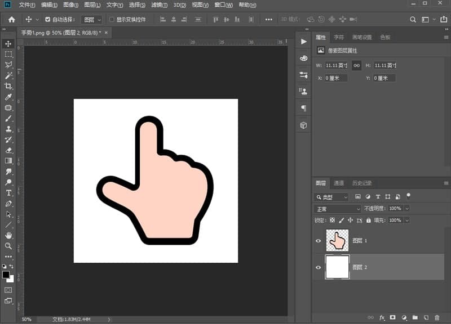Switch to the 通道 tab
The image size is (451, 324).
tap(339, 183)
